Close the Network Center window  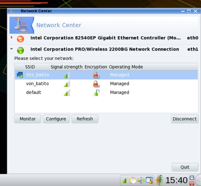(196, 11)
